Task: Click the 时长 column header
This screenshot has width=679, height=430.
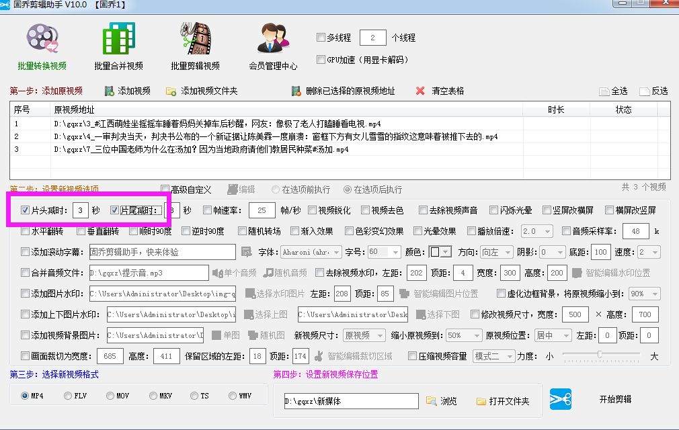Action: pos(557,110)
